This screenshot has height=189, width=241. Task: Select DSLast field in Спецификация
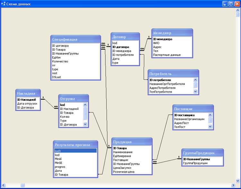[x=76, y=77]
